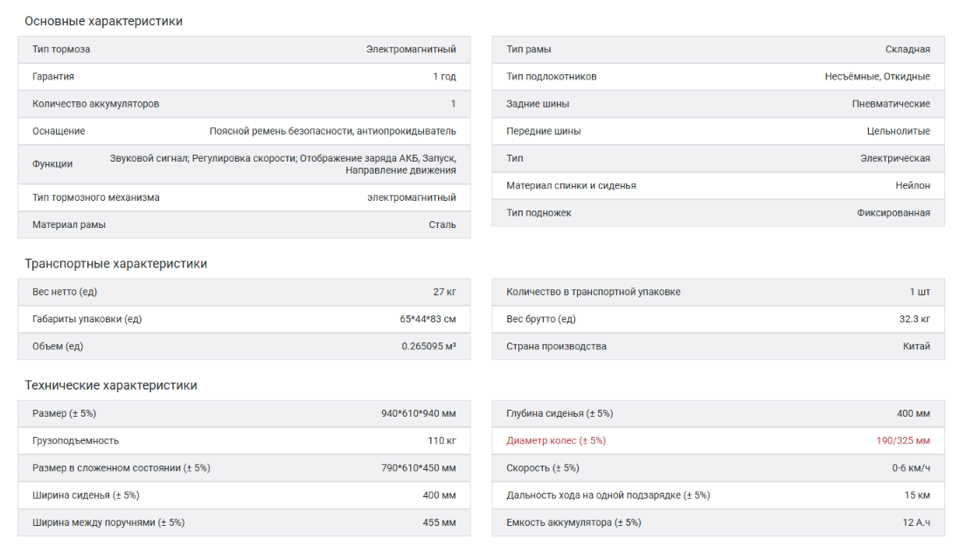
Task: Click the "Вес нетто (ед)" label
Action: click(66, 292)
